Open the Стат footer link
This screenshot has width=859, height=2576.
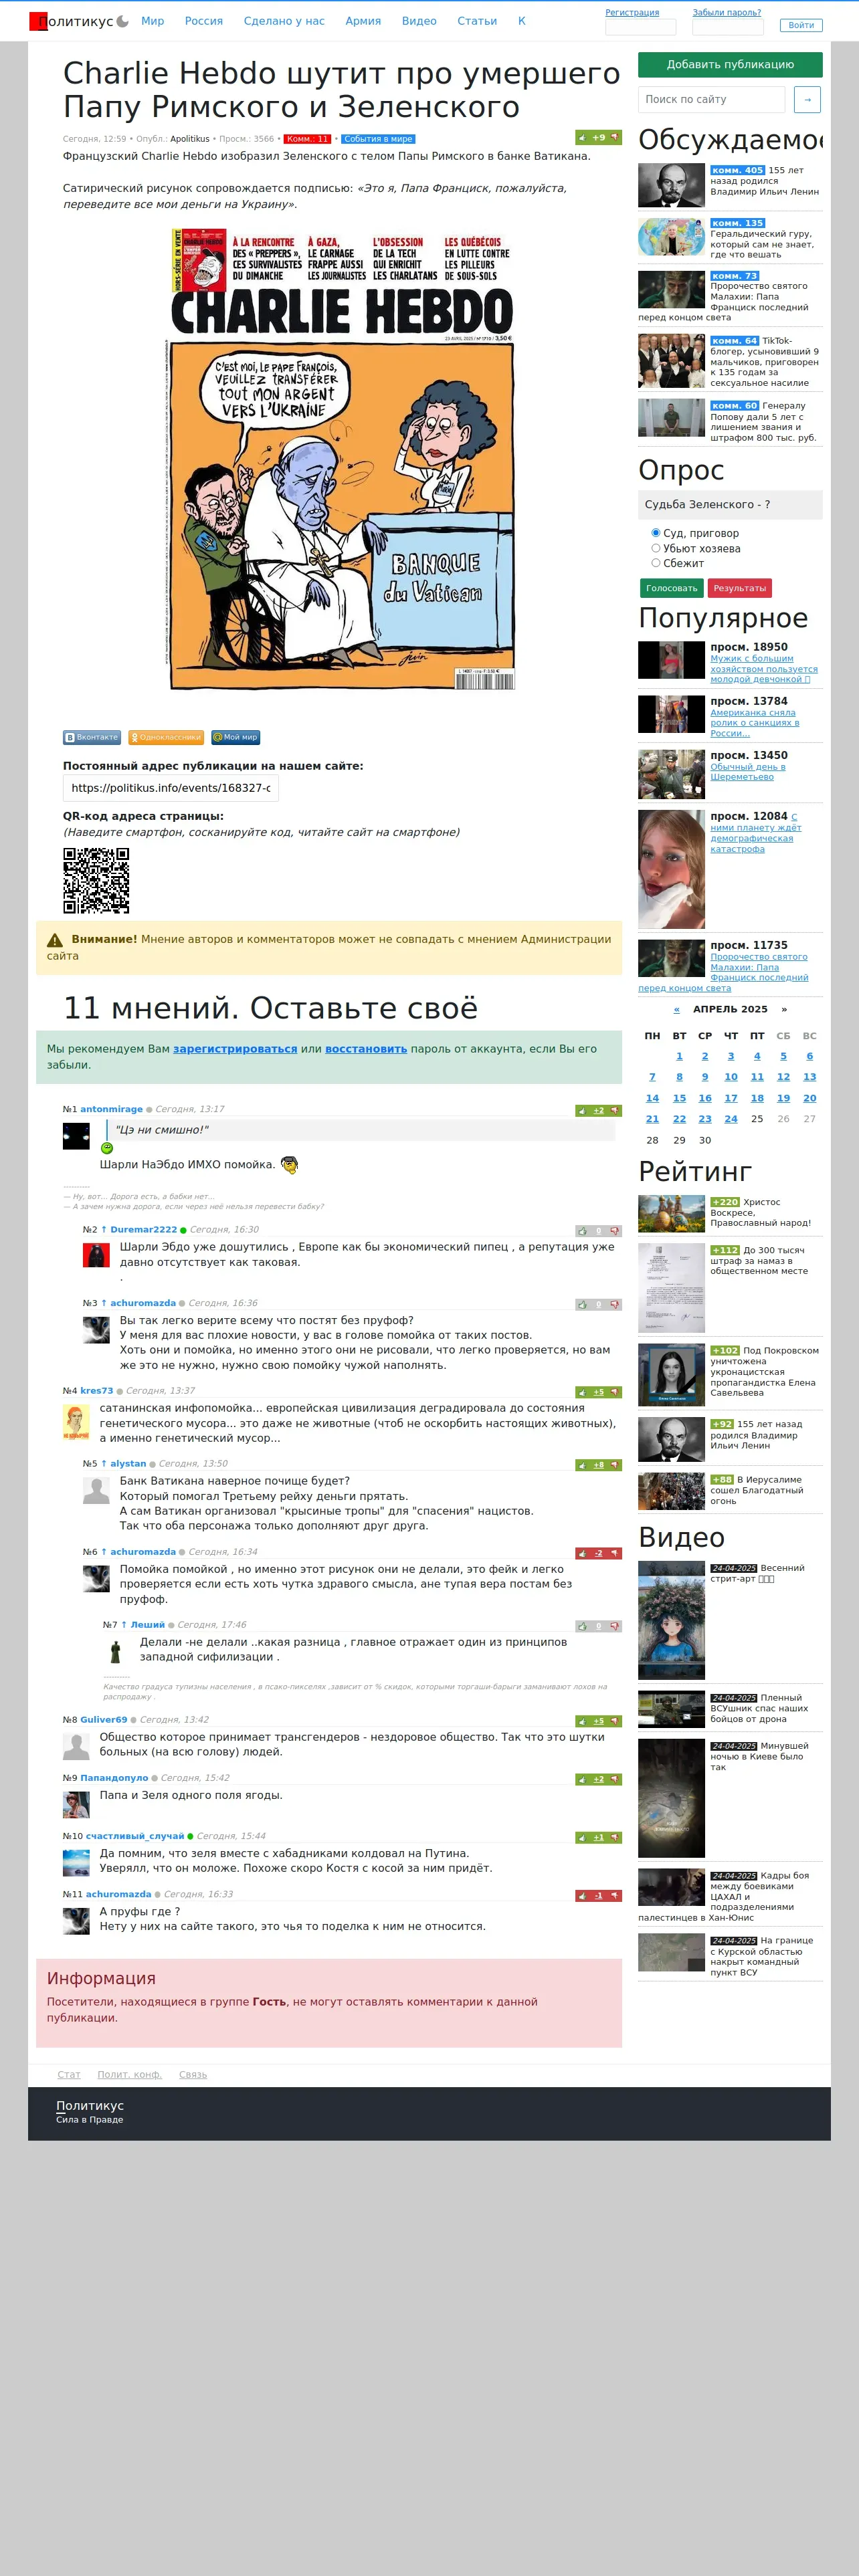pos(69,2075)
